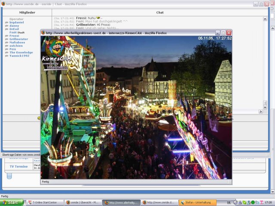
Task: Click the green checkmark tray icon
Action: tap(244, 203)
